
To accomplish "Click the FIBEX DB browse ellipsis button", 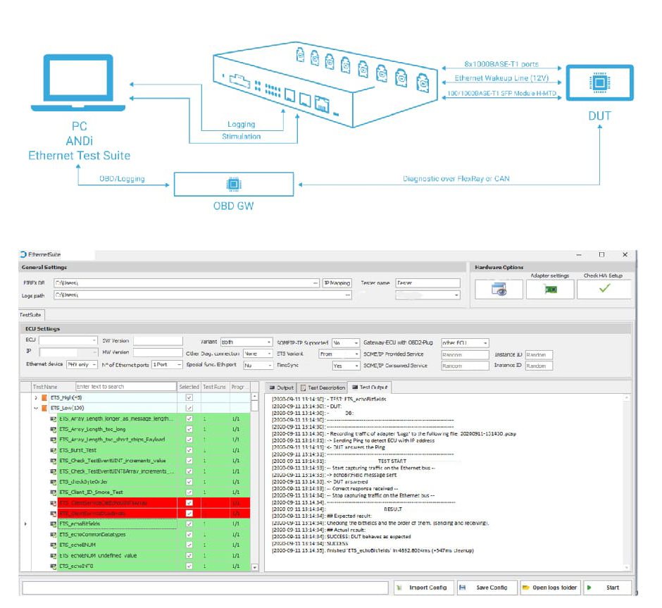I will [x=316, y=283].
